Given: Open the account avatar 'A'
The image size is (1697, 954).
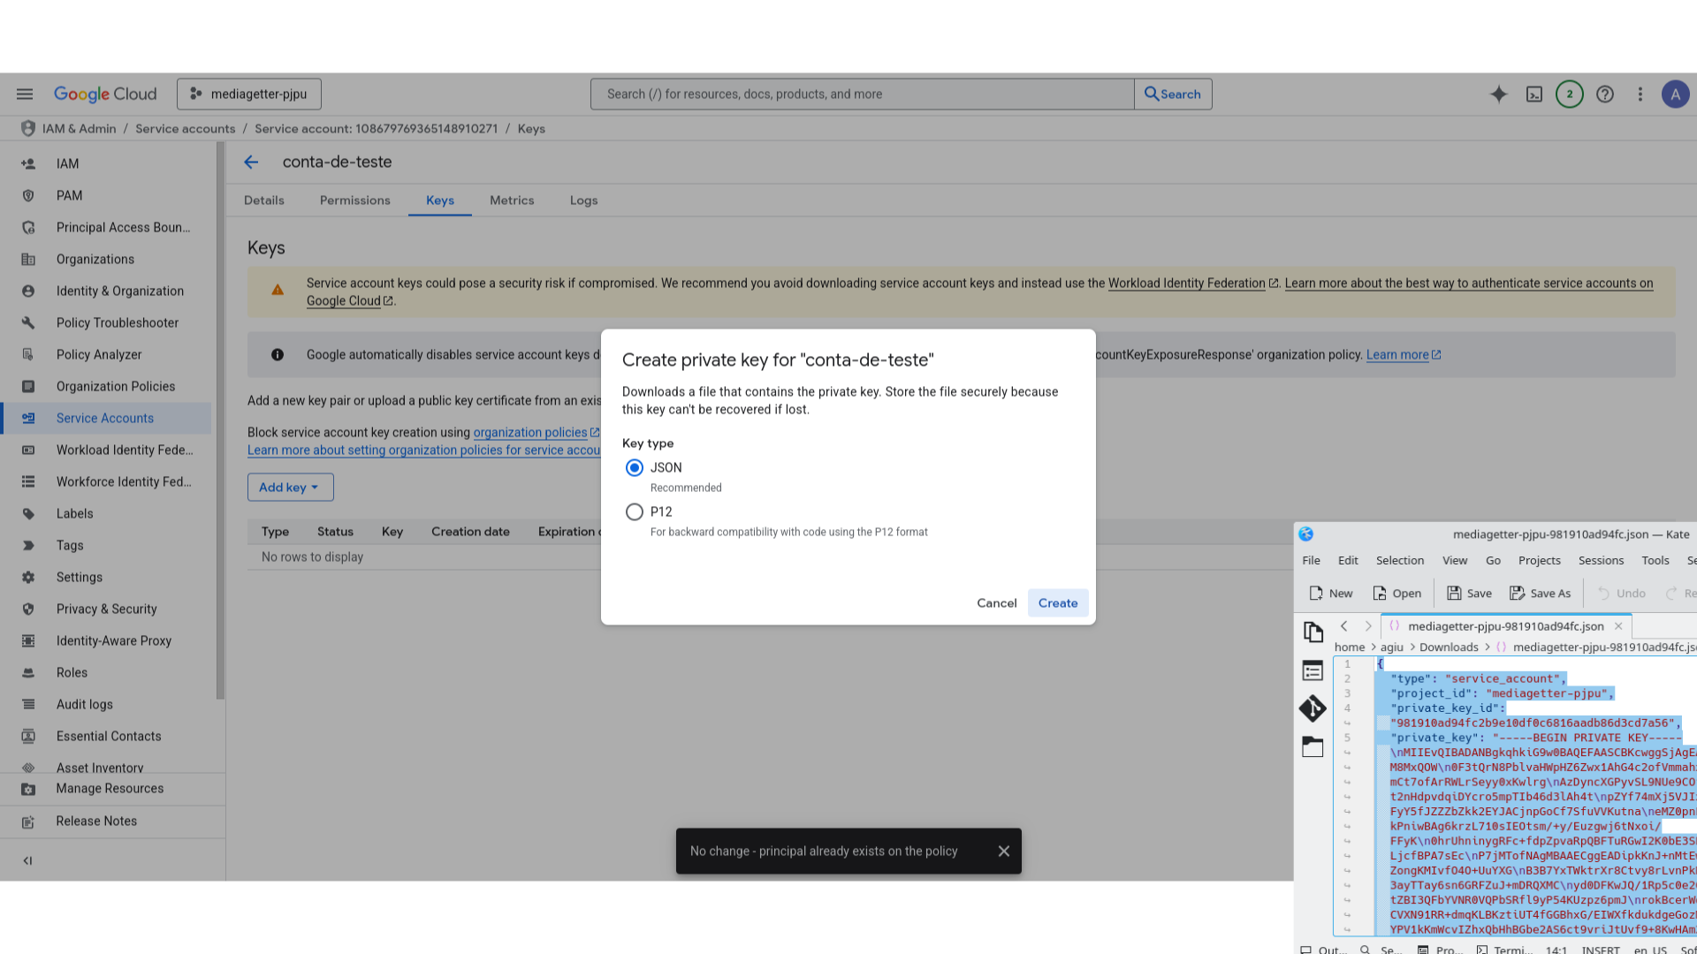Looking at the screenshot, I should (1675, 95).
